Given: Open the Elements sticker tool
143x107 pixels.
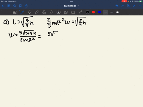Looking at the screenshot, I should click(58, 12).
